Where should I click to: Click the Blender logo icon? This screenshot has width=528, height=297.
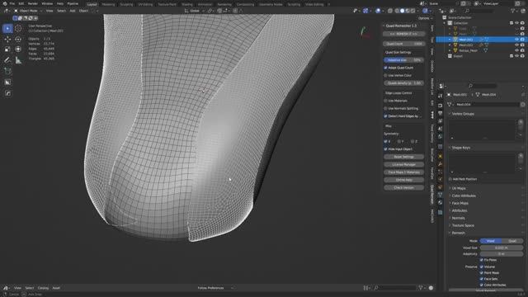pos(4,3)
